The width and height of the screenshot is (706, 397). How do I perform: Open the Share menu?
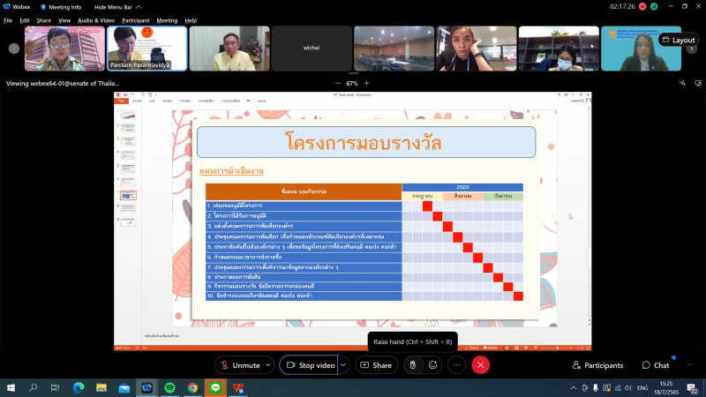point(43,20)
